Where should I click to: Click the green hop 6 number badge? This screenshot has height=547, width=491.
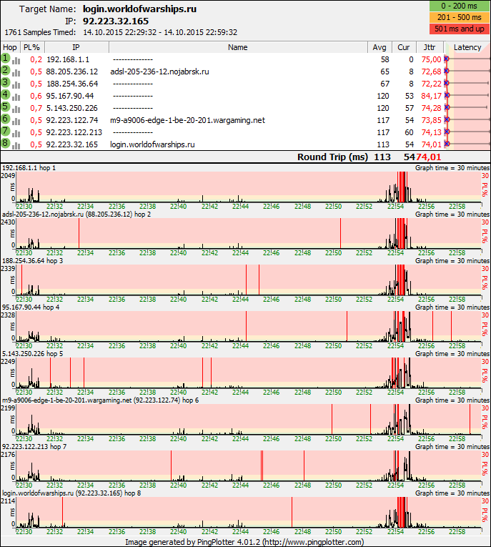[5, 119]
